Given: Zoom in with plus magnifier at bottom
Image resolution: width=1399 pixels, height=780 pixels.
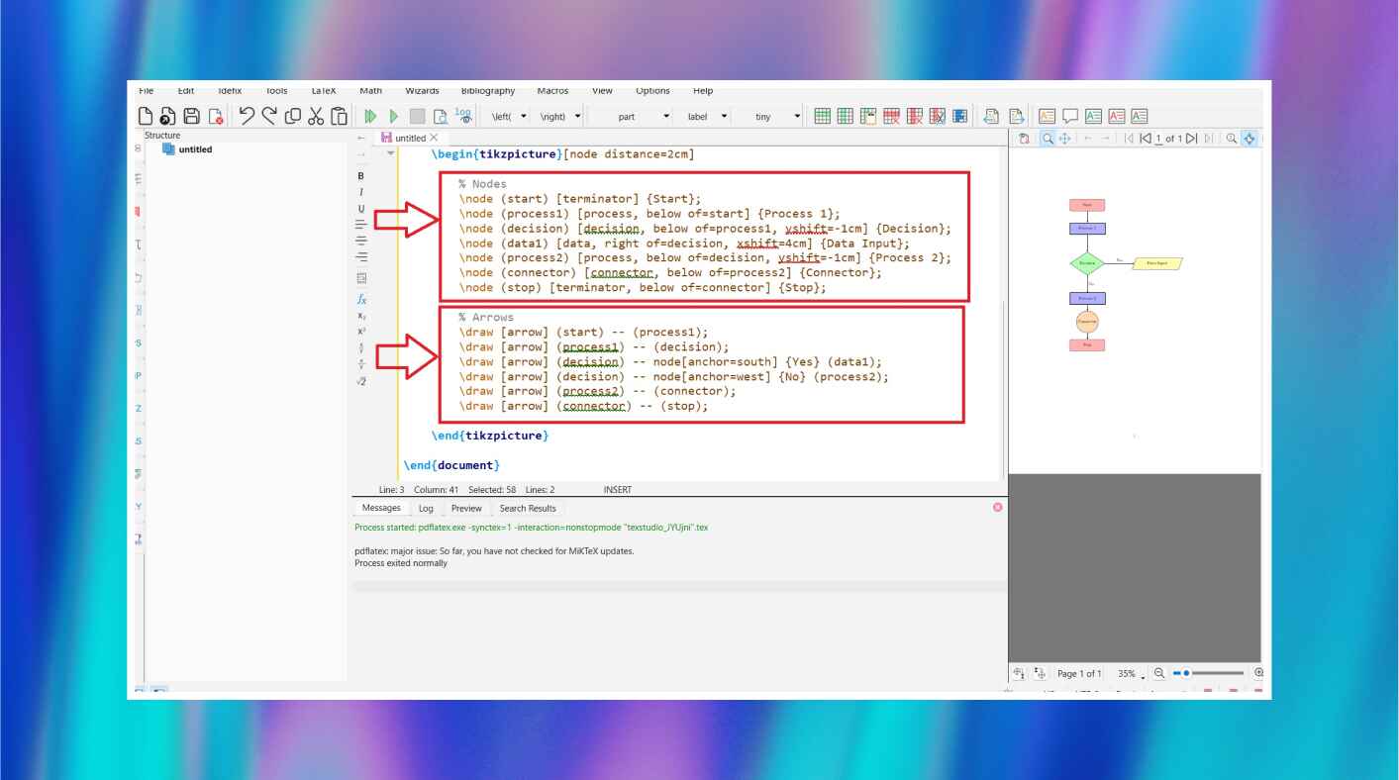Looking at the screenshot, I should pos(1259,673).
